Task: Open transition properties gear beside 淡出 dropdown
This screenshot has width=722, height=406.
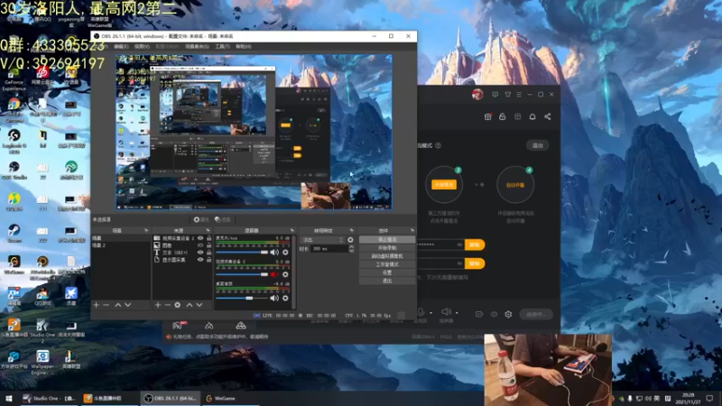Action: coord(350,240)
